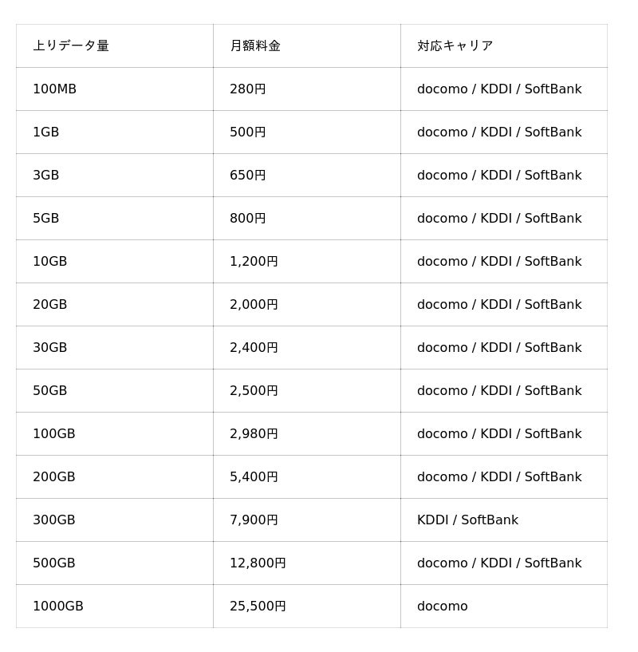The height and width of the screenshot is (652, 638).
Task: Click the 7,900円 price cell
Action: pos(307,520)
